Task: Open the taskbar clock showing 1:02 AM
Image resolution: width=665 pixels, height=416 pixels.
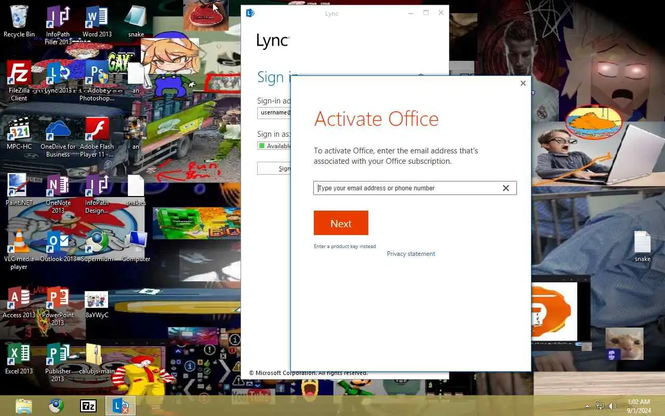Action: pyautogui.click(x=639, y=406)
